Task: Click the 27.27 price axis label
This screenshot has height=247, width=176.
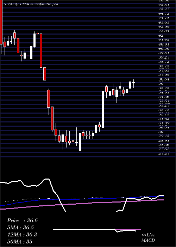Action: coord(164,154)
